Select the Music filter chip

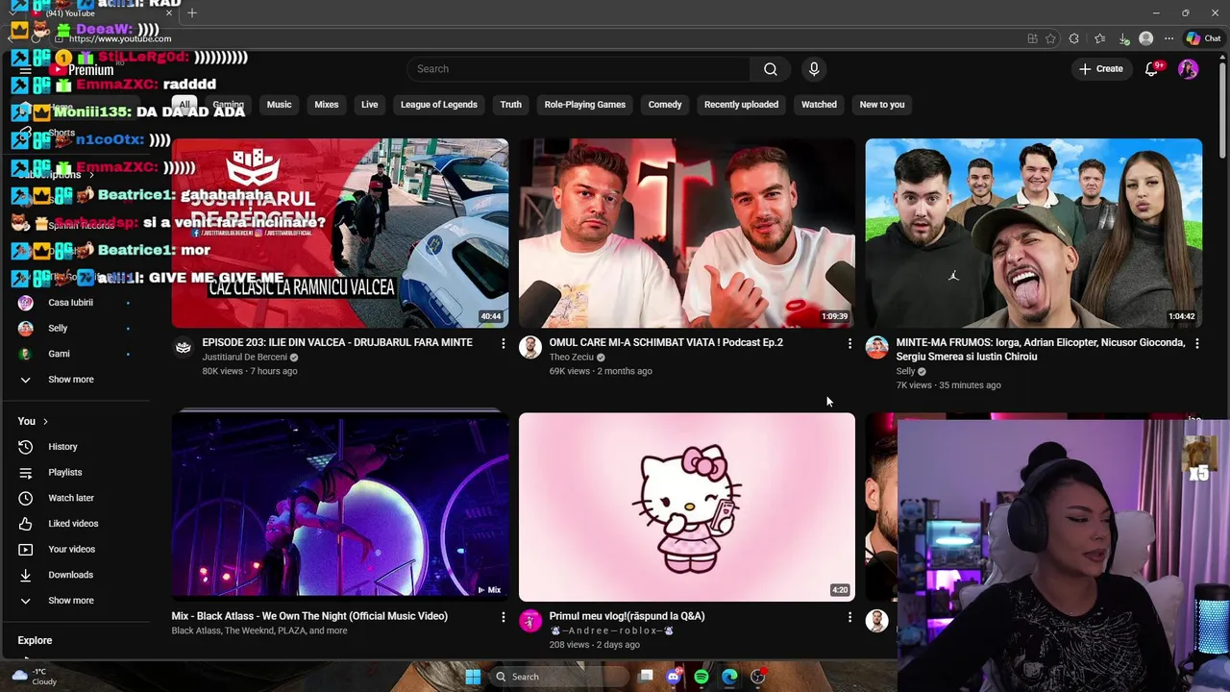tap(279, 105)
